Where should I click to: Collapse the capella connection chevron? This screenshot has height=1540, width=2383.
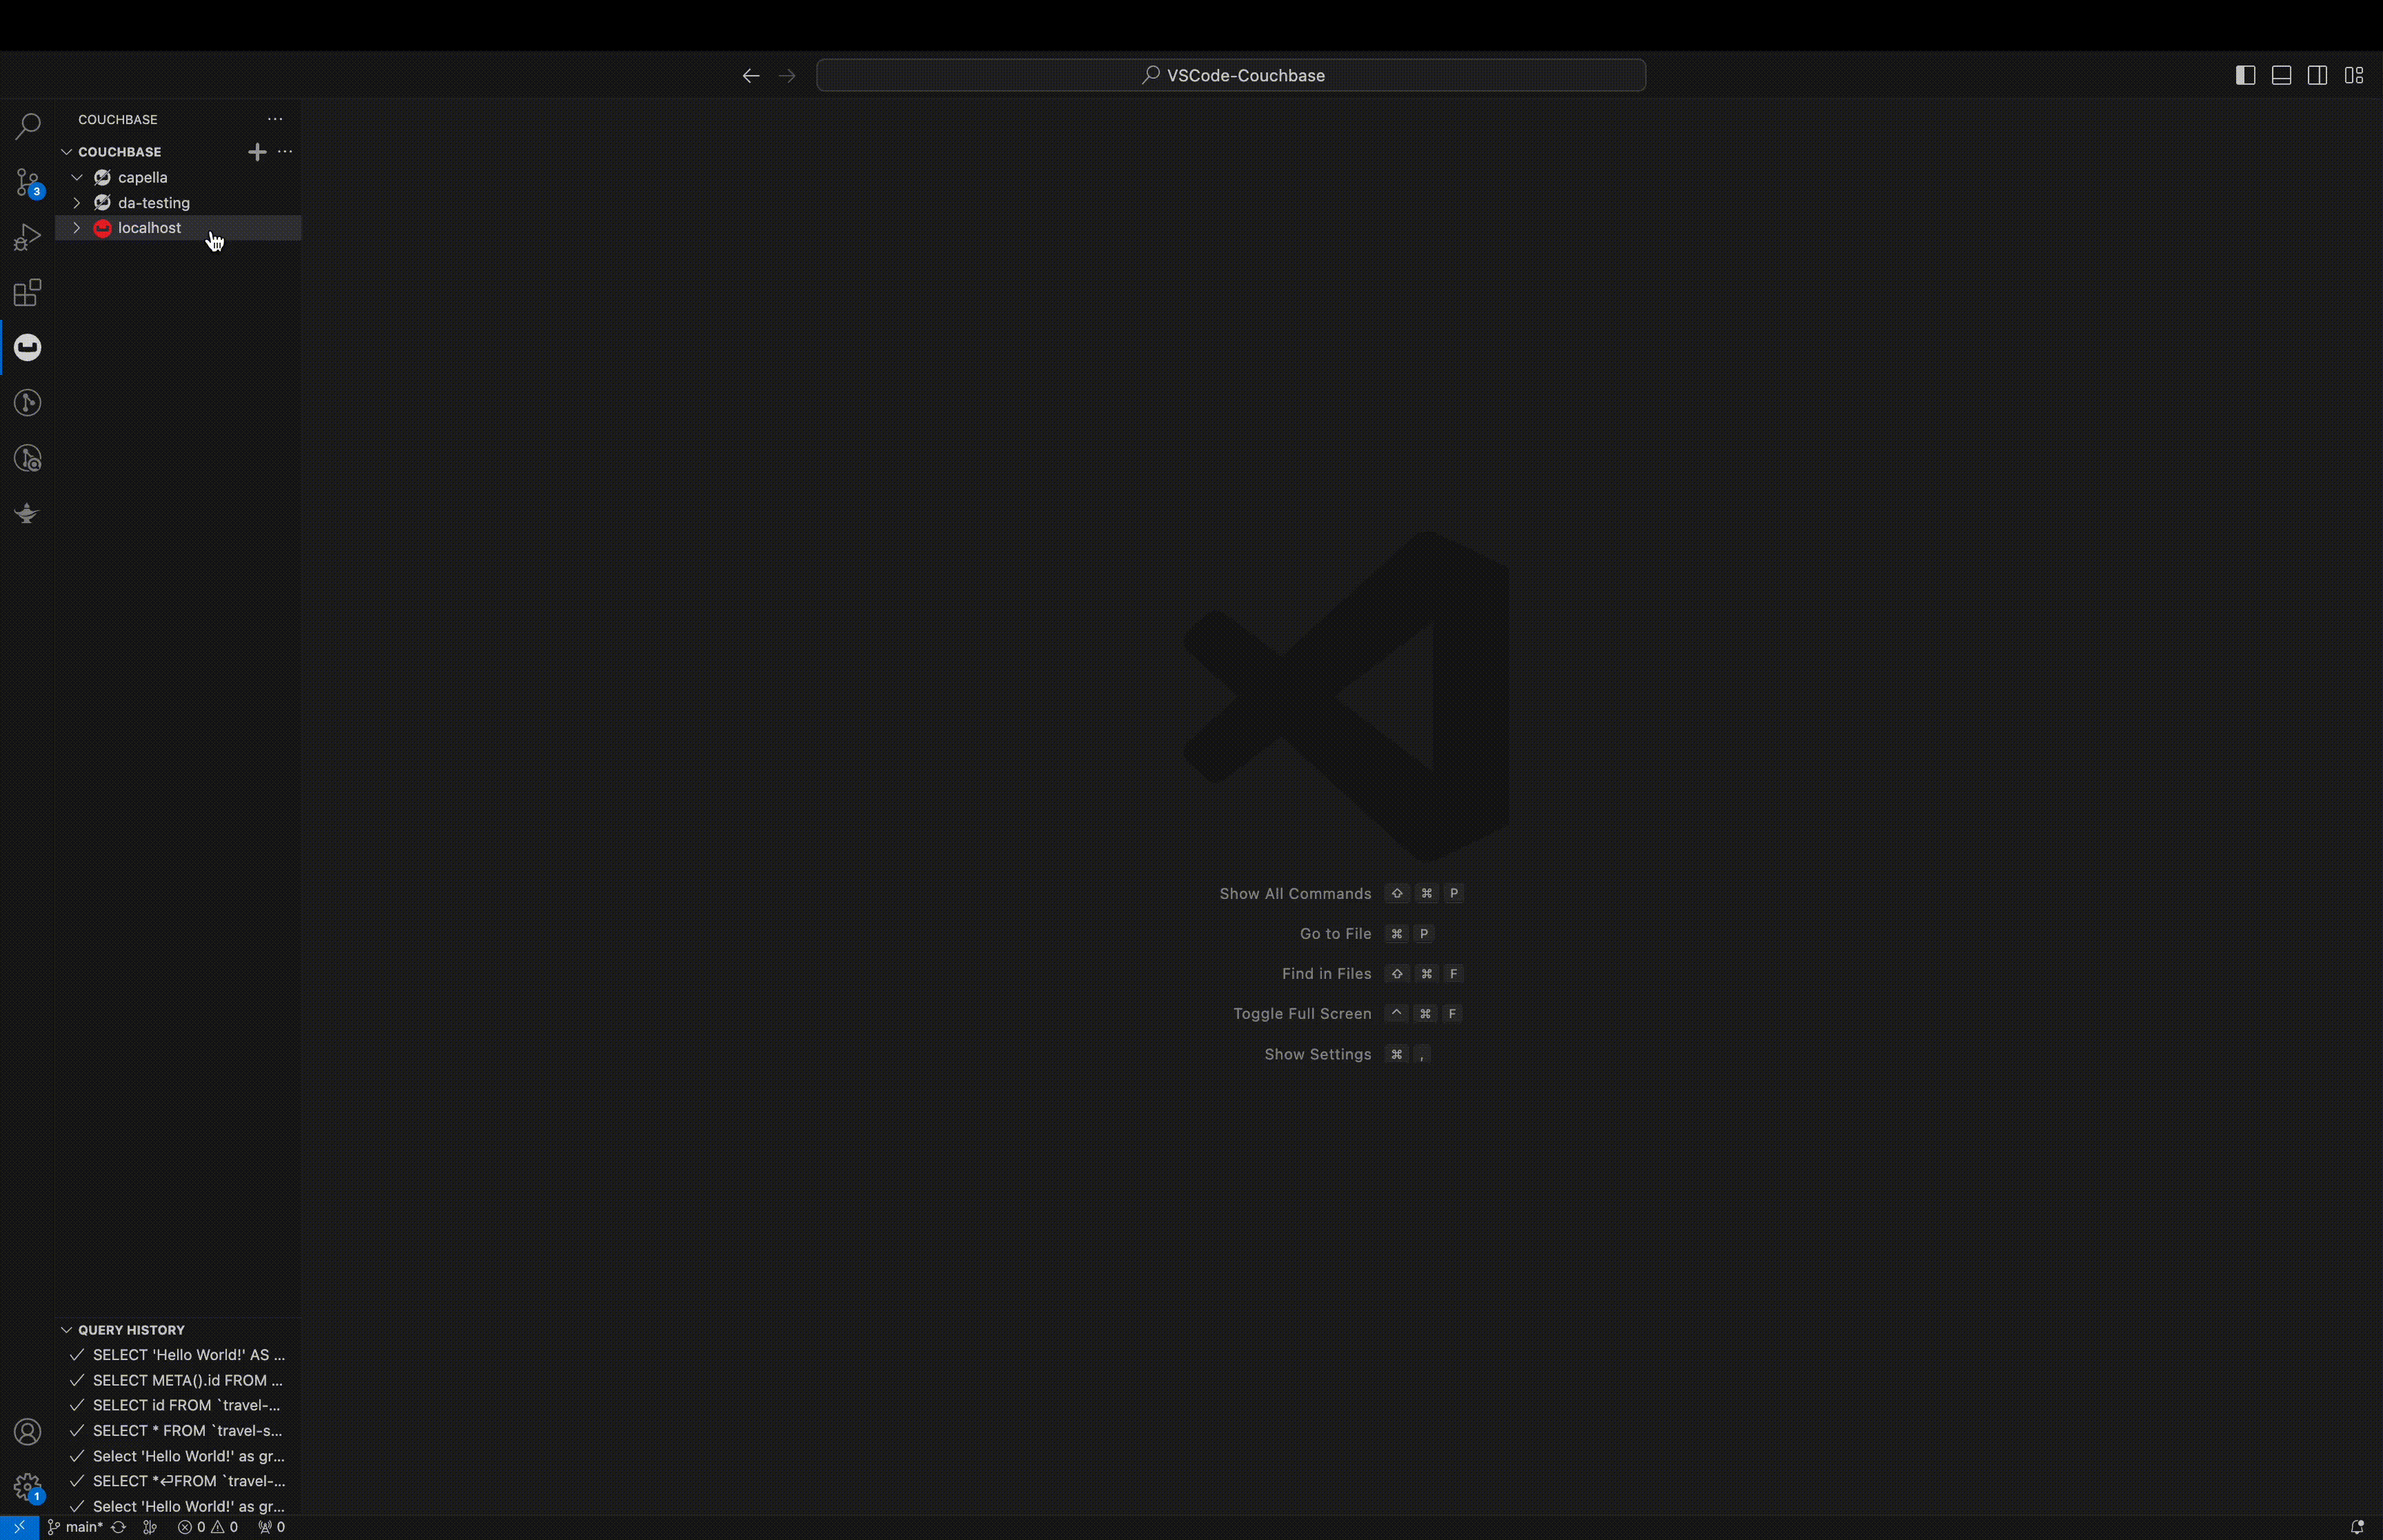click(77, 177)
